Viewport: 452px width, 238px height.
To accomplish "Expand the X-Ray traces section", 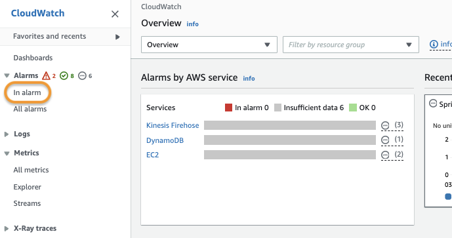I will point(7,229).
